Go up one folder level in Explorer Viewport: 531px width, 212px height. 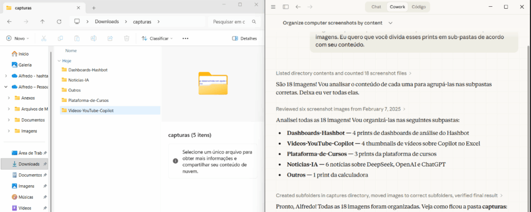43,22
